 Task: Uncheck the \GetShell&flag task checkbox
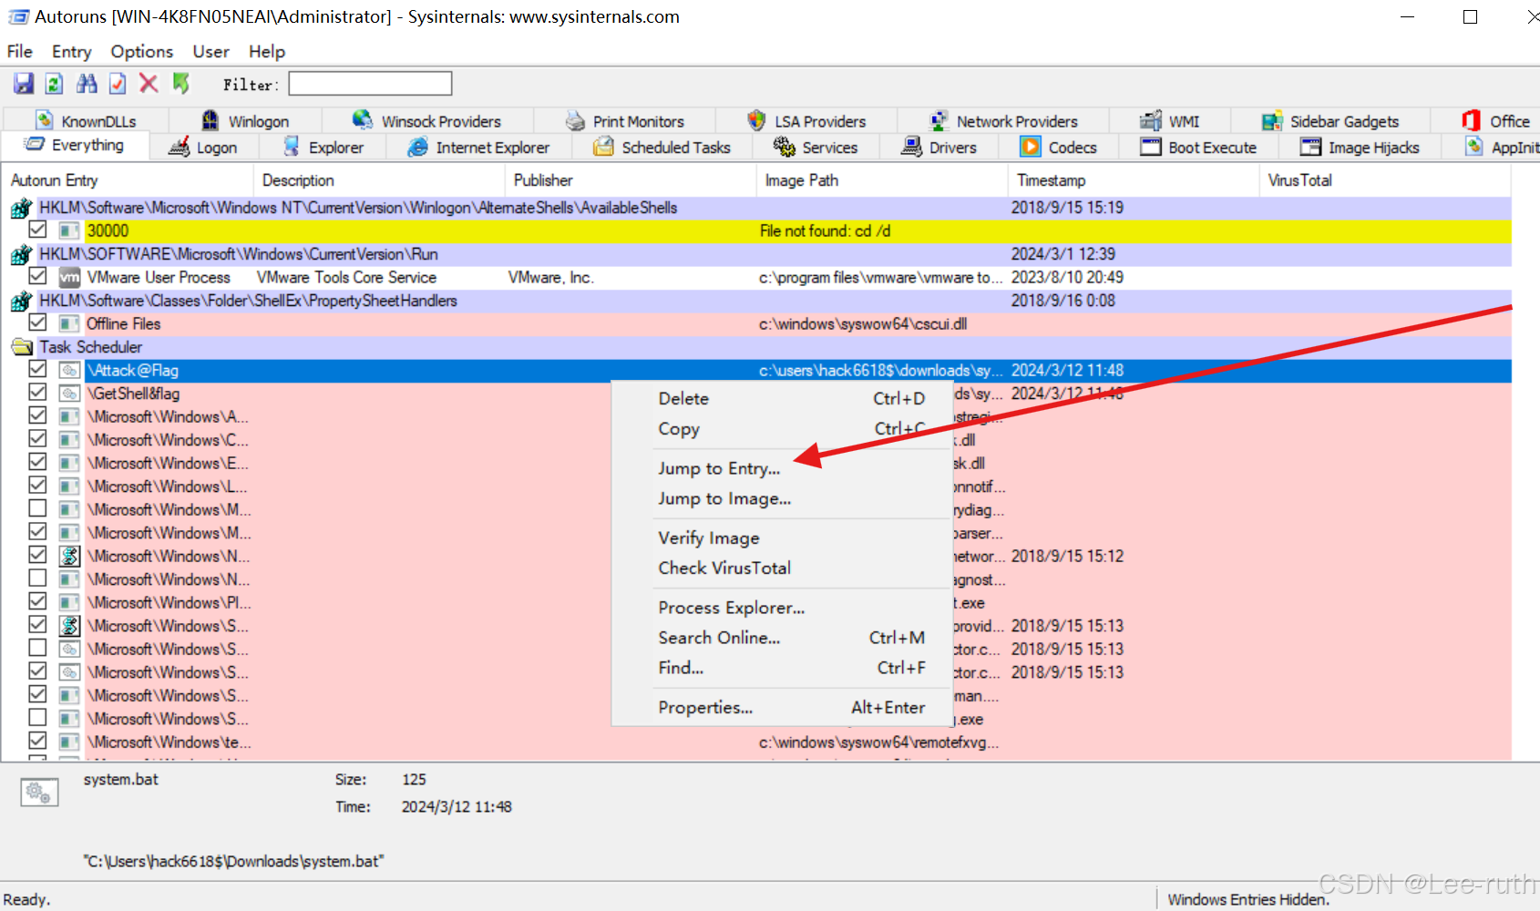(37, 393)
